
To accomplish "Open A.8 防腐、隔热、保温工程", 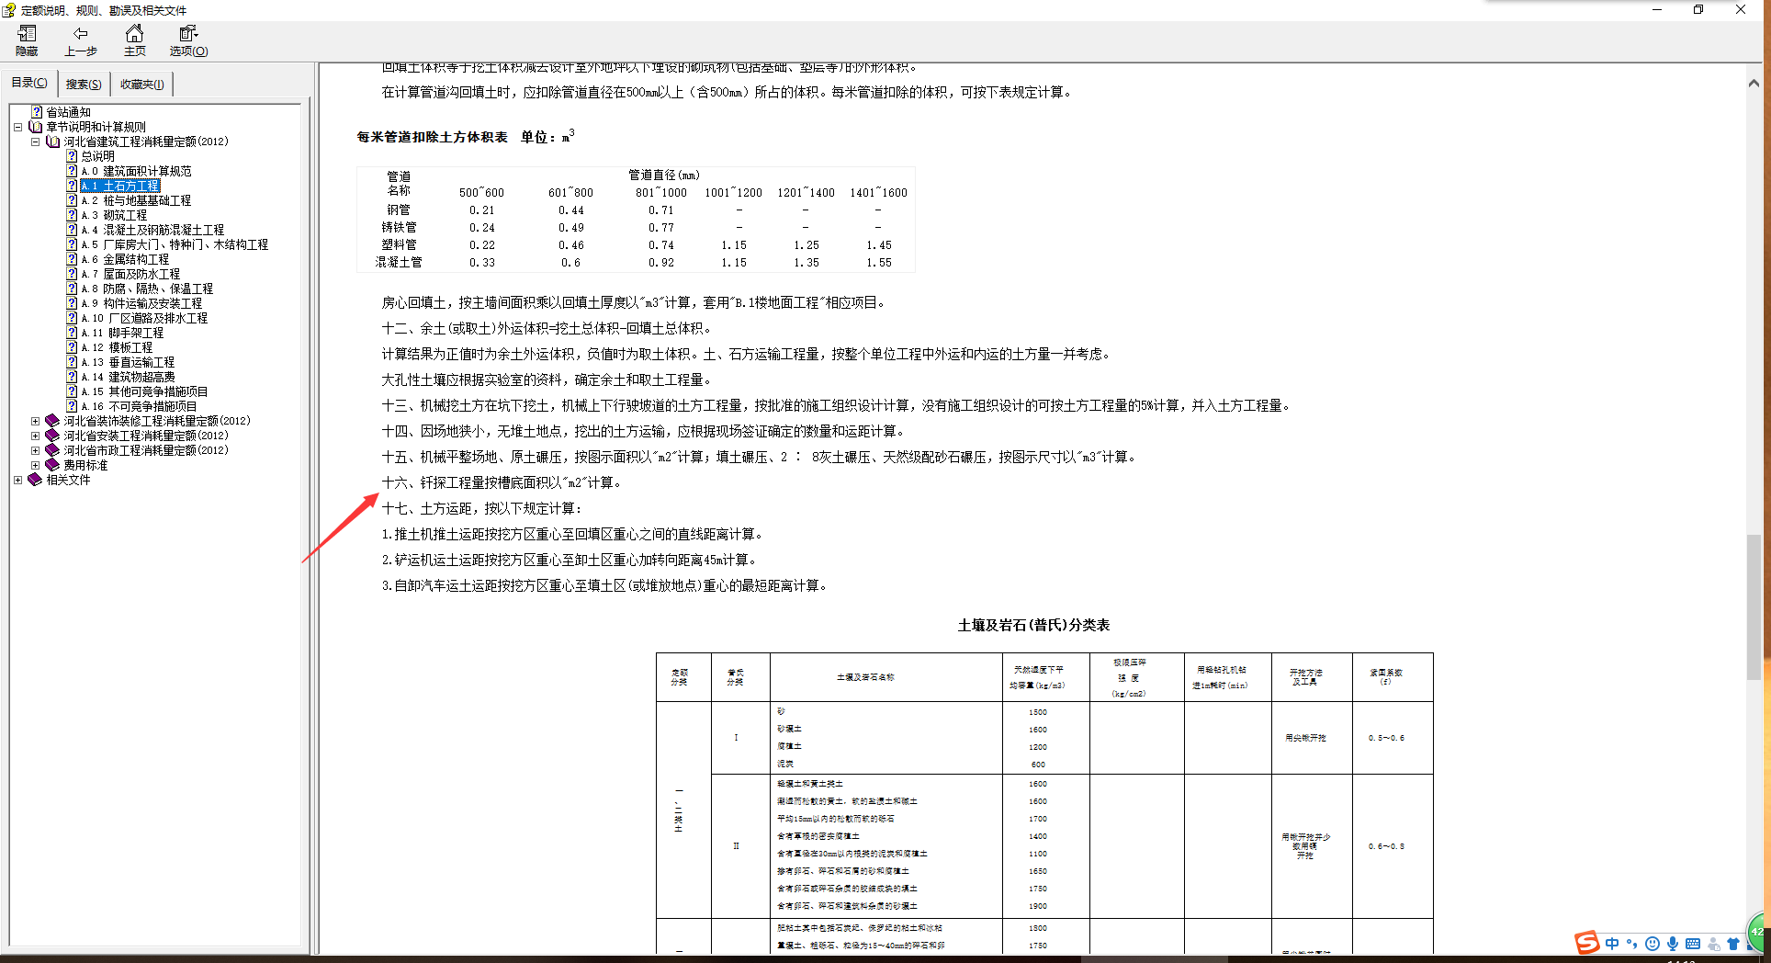I will click(147, 289).
